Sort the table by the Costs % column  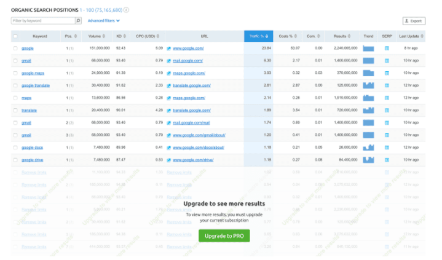pyautogui.click(x=288, y=36)
